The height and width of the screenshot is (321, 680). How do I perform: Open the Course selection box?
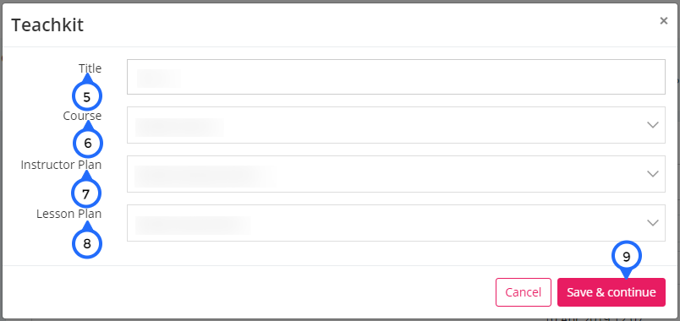click(396, 125)
